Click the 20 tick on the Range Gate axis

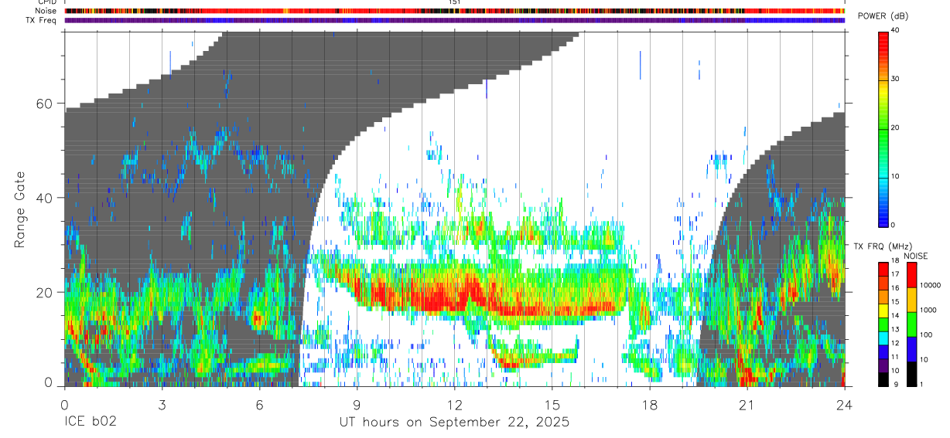[x=43, y=292]
